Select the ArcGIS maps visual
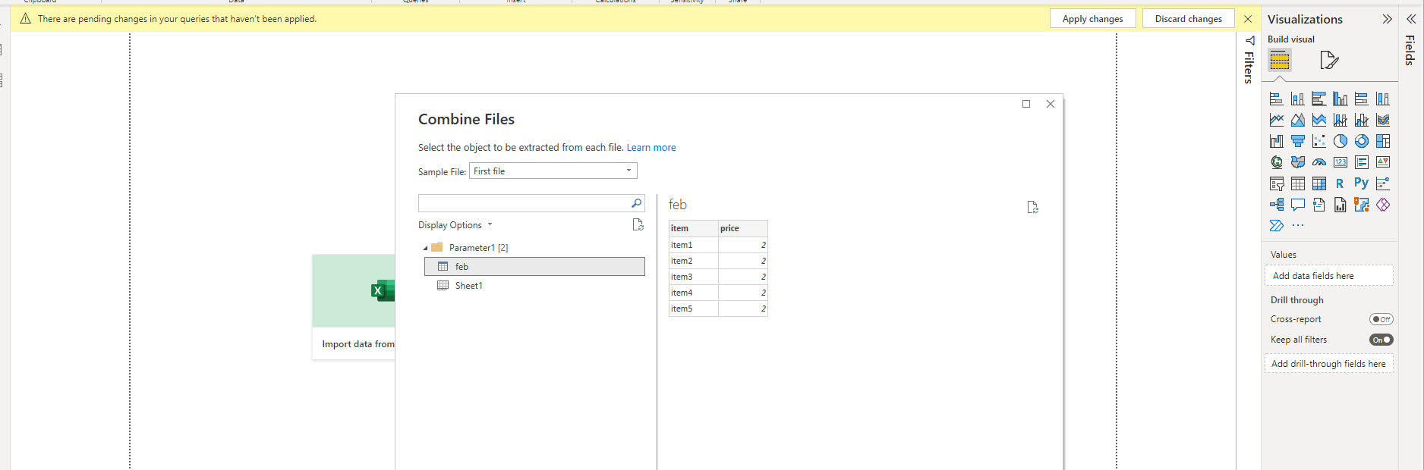 (x=1362, y=205)
